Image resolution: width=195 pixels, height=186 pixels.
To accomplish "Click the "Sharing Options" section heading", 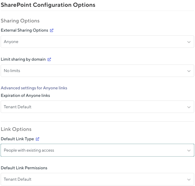I will [20, 21].
